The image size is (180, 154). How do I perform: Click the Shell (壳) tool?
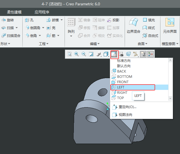[x=51, y=28]
